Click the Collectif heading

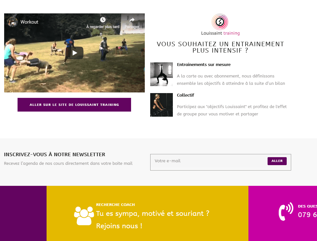pos(185,95)
